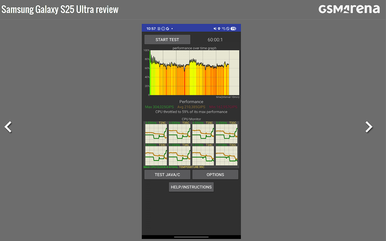The width and height of the screenshot is (386, 241).
Task: Tap the Wi-Fi icon in status bar
Action: coord(224,29)
